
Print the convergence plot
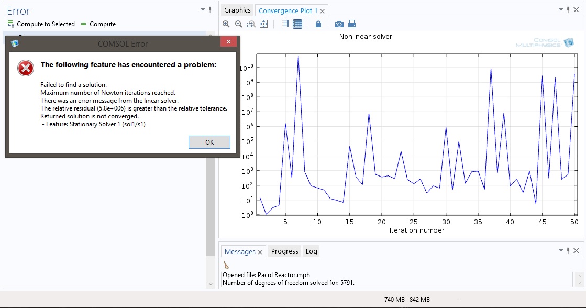(352, 24)
